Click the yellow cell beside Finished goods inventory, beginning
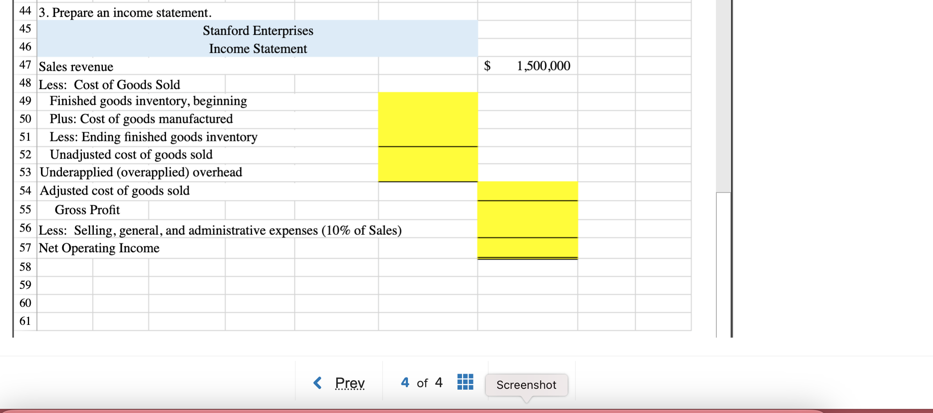Viewport: 933px width, 413px height. [x=428, y=101]
